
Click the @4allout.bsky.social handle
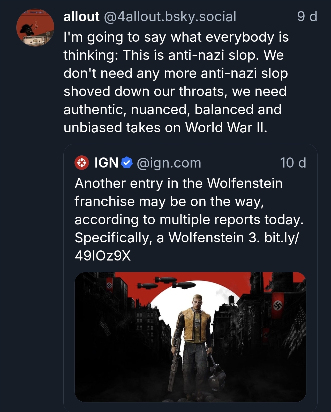pyautogui.click(x=170, y=17)
